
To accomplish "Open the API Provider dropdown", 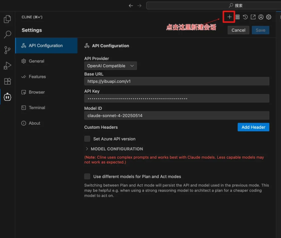I will click(x=110, y=66).
